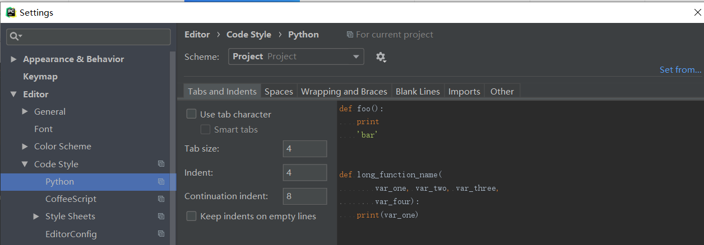Collapse the Code Style node
This screenshot has width=704, height=245.
[x=25, y=164]
